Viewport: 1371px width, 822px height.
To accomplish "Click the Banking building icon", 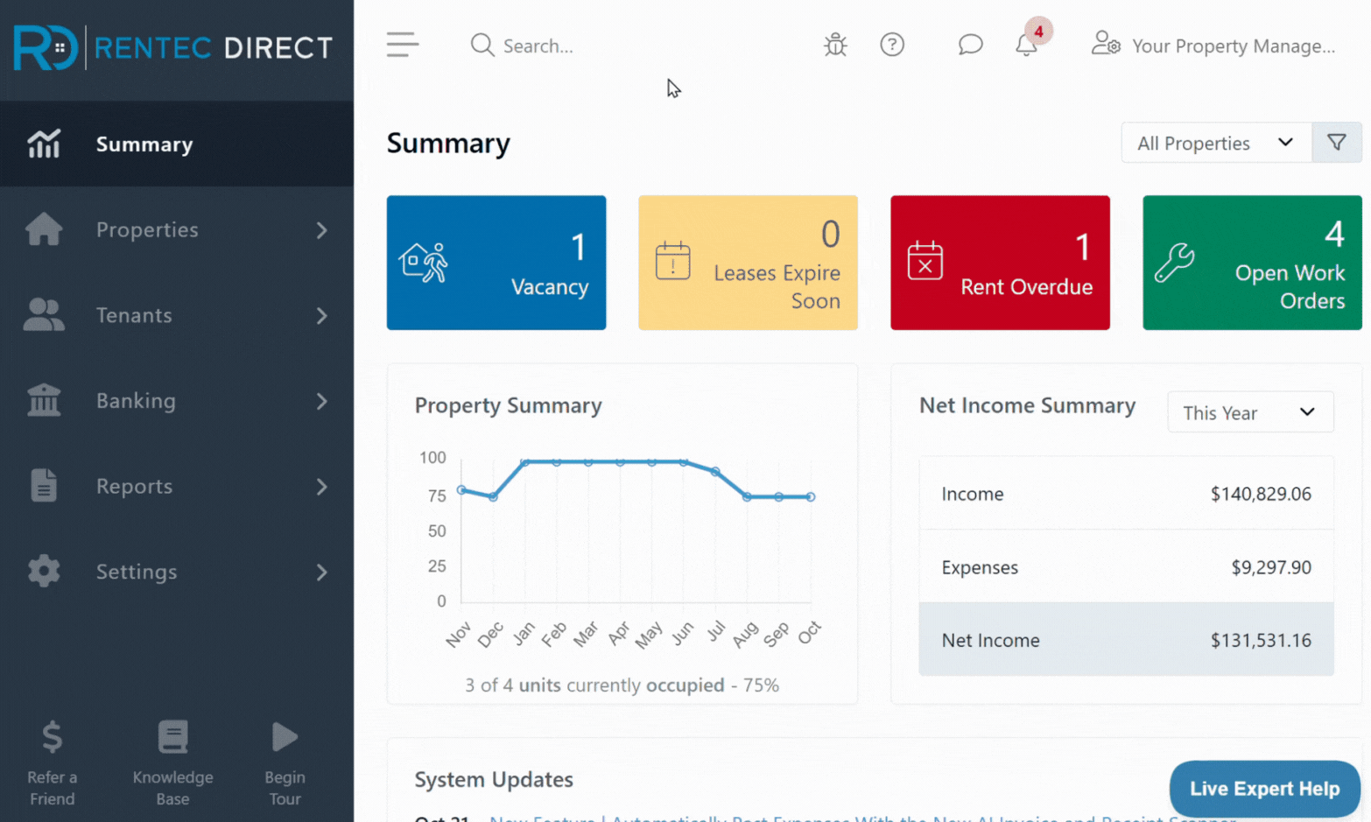I will 44,400.
